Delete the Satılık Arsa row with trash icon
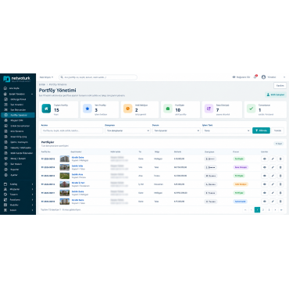 tap(280, 176)
